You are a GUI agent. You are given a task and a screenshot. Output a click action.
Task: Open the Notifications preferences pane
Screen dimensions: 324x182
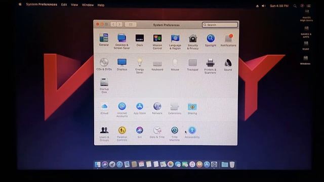228,40
